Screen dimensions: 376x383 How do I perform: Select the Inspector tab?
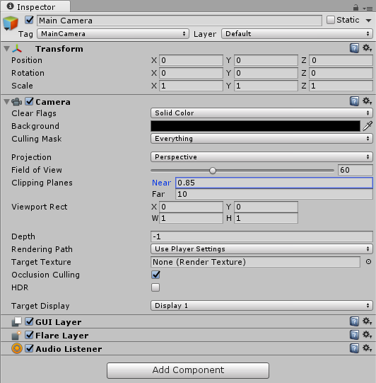click(x=35, y=6)
